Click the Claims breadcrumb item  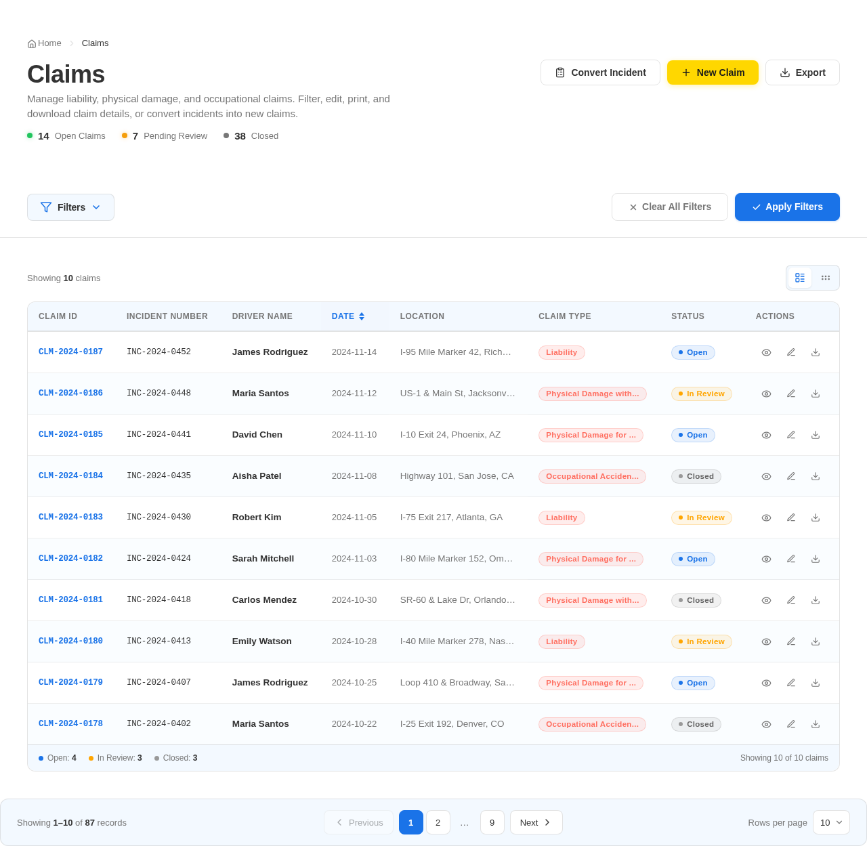tap(95, 43)
